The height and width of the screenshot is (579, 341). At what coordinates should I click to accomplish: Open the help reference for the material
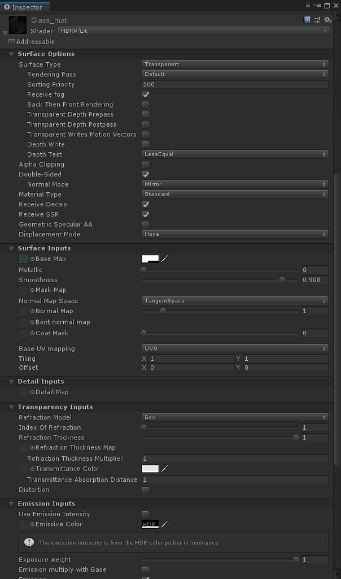[x=307, y=20]
